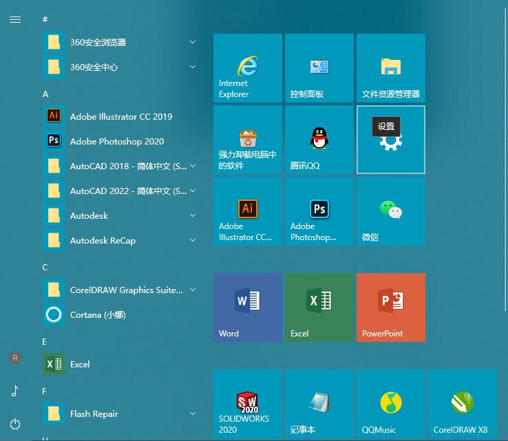Open Adobe Illustrator CC 2019 in app list

coord(120,116)
